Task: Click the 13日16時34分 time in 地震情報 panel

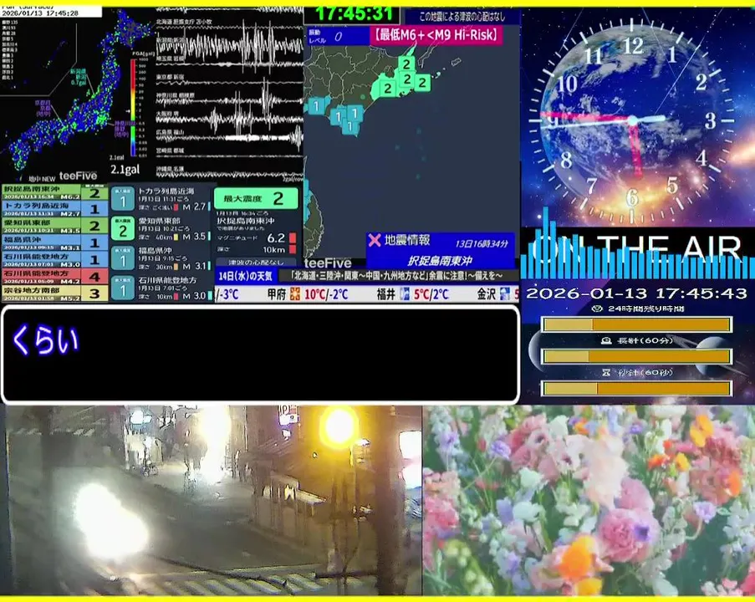Action: [x=482, y=243]
